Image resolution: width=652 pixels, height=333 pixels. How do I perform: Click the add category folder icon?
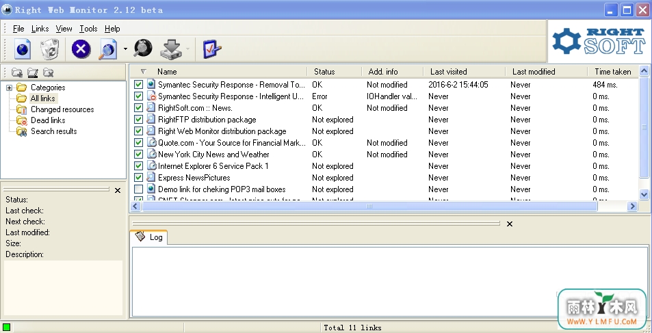17,72
